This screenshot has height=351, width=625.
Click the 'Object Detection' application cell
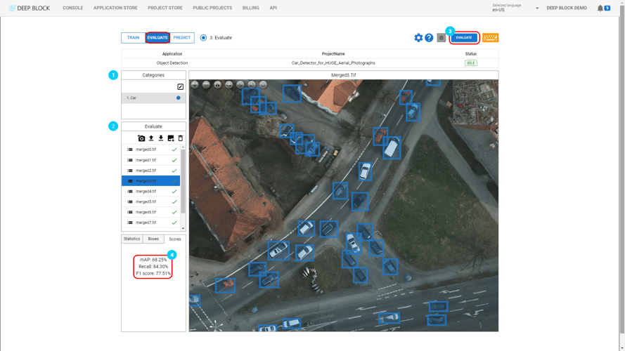[172, 63]
